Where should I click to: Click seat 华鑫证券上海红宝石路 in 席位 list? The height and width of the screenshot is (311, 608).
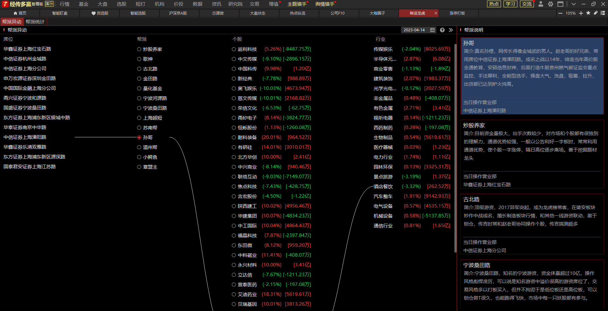(x=27, y=49)
